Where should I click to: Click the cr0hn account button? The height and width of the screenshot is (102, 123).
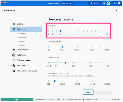116,3
